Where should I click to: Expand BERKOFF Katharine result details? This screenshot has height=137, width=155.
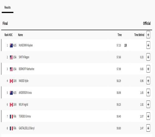148,69
